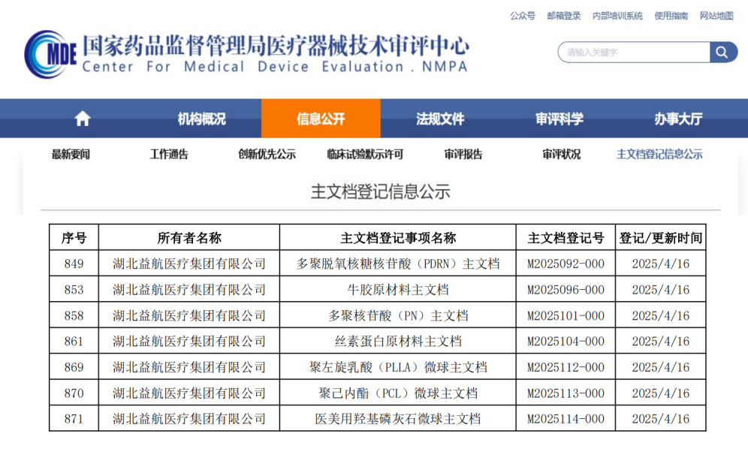
Task: Open the 机构概况 menu
Action: pyautogui.click(x=201, y=119)
